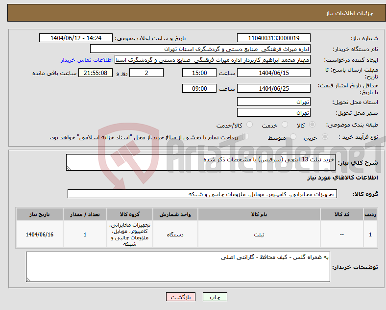Screen dimensions: 386x310
Task: Click the شماره نیاز field 1104003133000019
Action: (x=274, y=38)
